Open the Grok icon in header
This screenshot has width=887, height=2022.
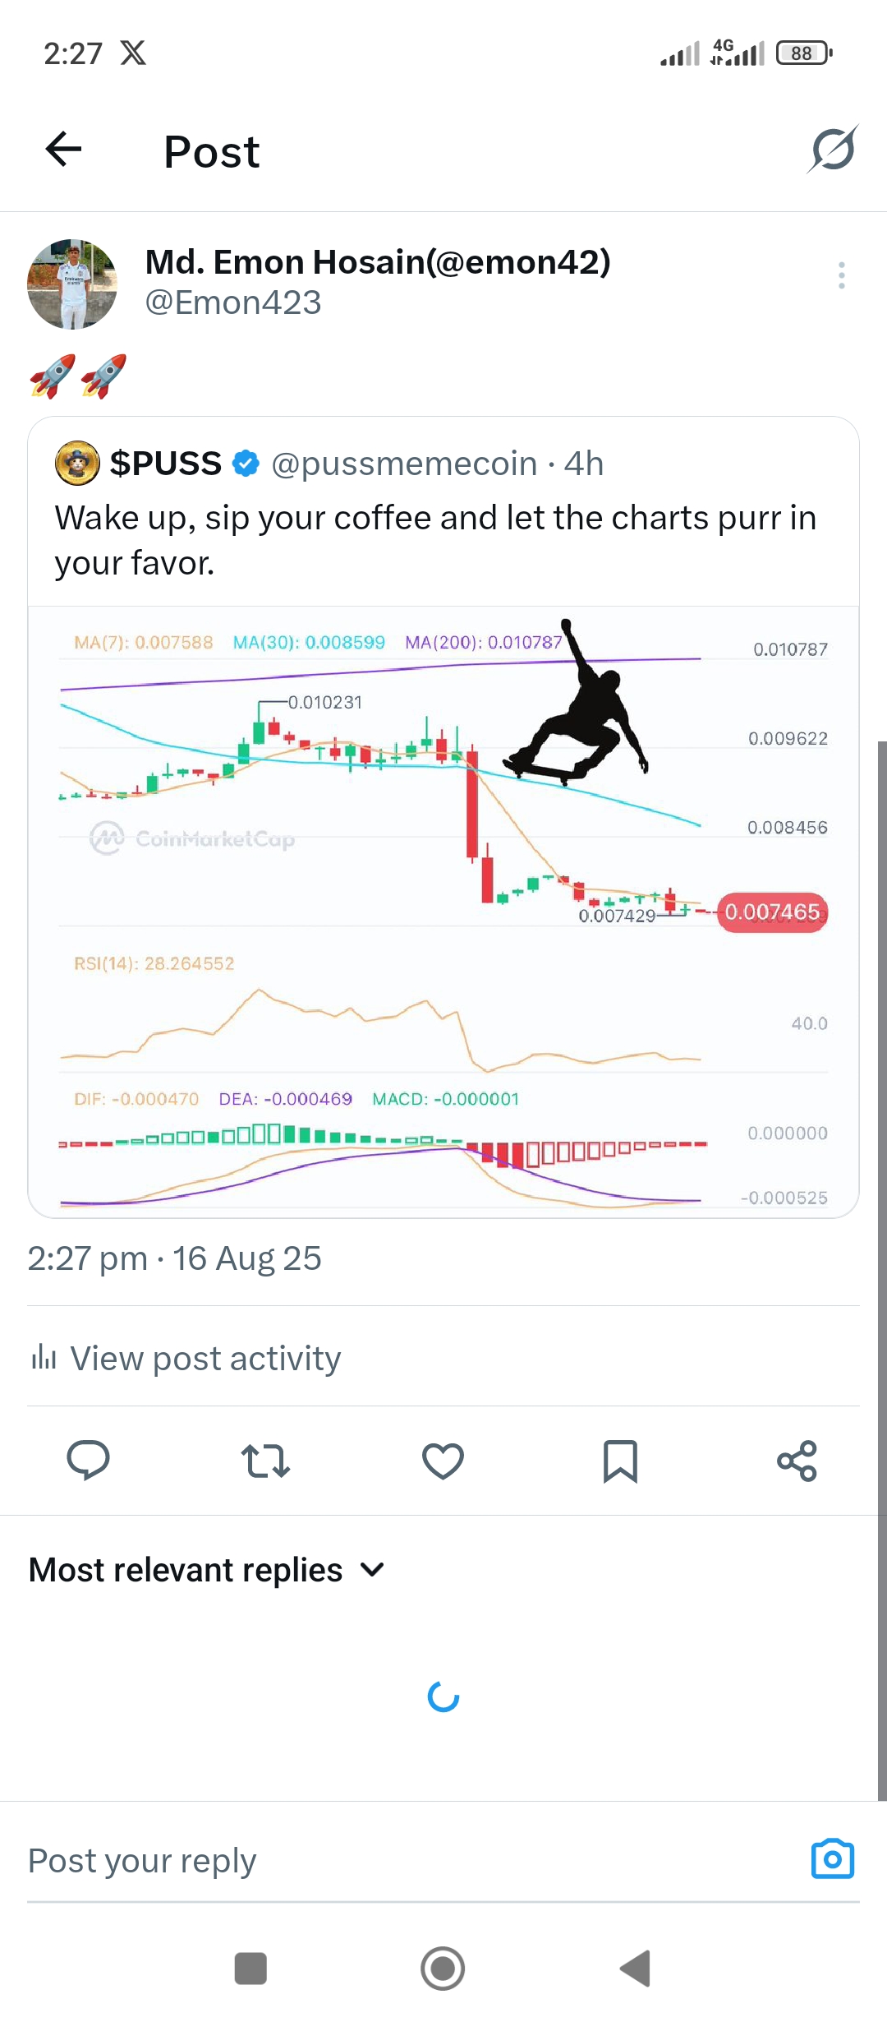click(x=833, y=150)
